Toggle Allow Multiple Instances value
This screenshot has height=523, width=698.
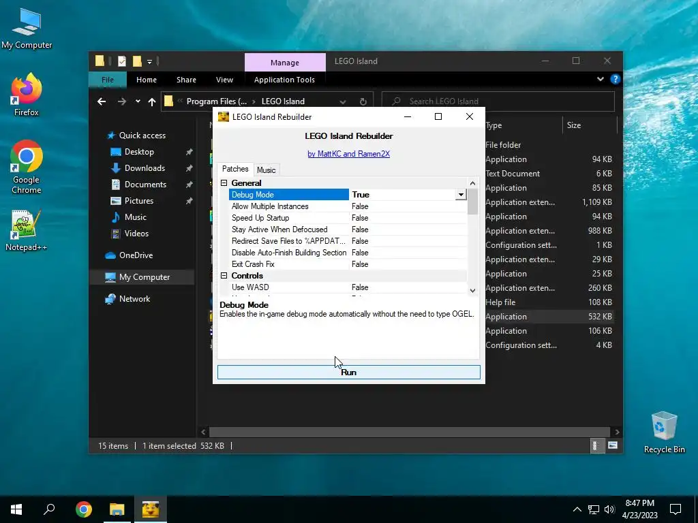pos(408,206)
